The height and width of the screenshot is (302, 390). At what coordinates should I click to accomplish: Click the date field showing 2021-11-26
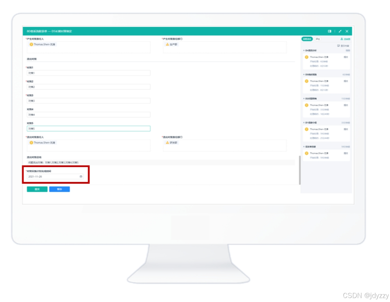[x=55, y=176]
